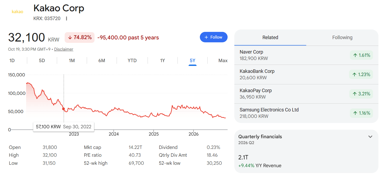Open the KakaoBank Corp related stock

click(306, 74)
